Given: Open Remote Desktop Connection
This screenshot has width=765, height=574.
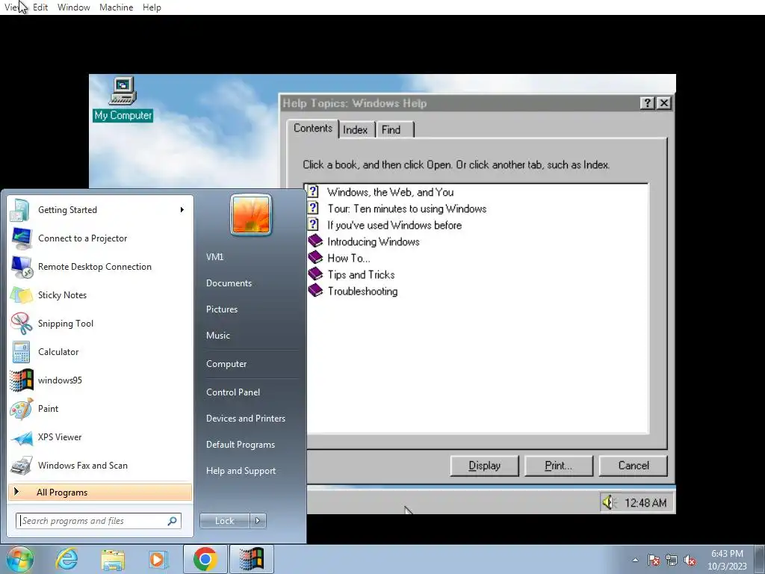Looking at the screenshot, I should 100,267.
